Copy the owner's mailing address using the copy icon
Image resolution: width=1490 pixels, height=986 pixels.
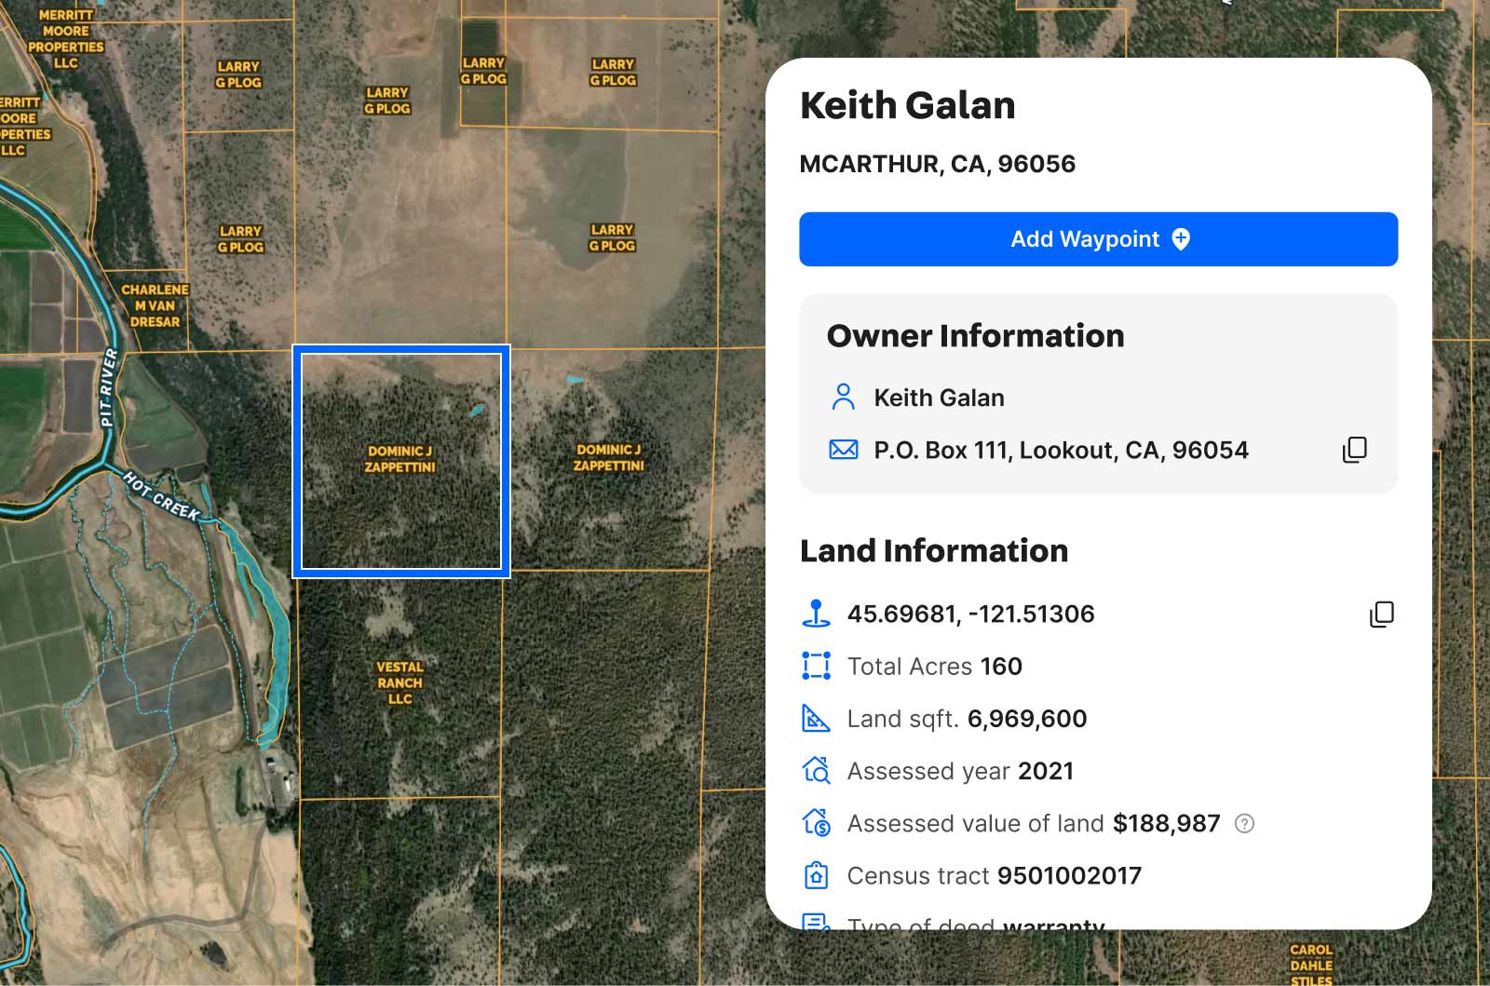(1354, 450)
